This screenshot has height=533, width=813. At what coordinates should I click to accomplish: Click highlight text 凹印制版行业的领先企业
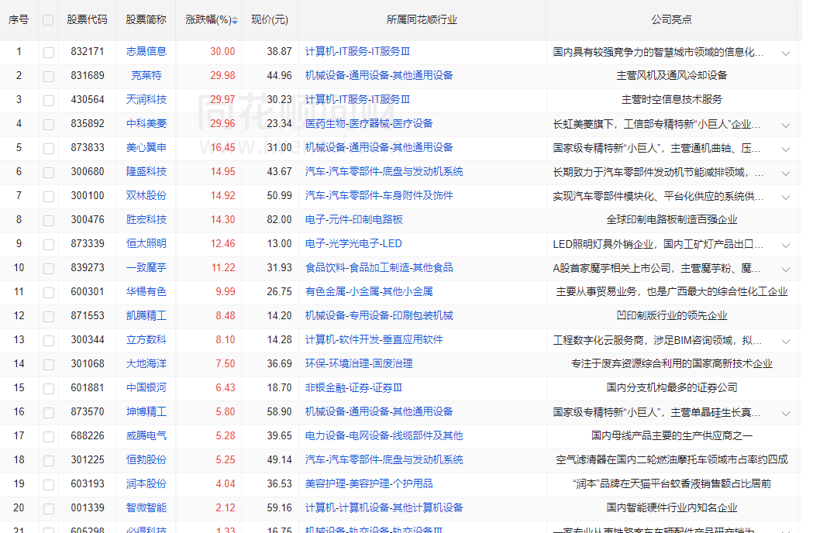[671, 315]
